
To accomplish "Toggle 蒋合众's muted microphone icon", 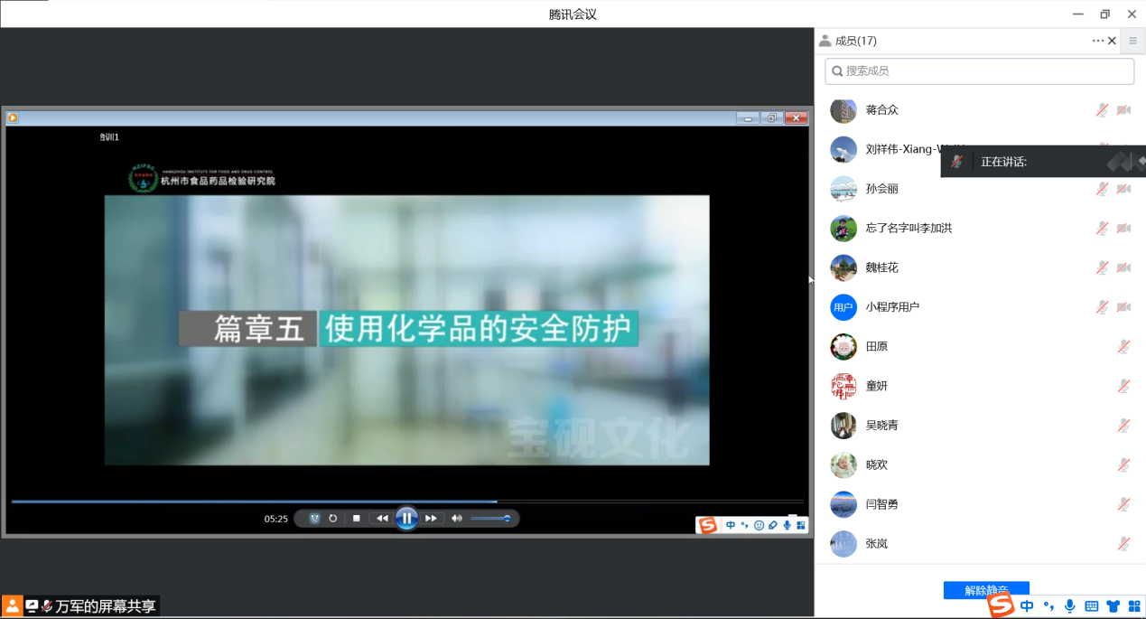I will (1103, 110).
